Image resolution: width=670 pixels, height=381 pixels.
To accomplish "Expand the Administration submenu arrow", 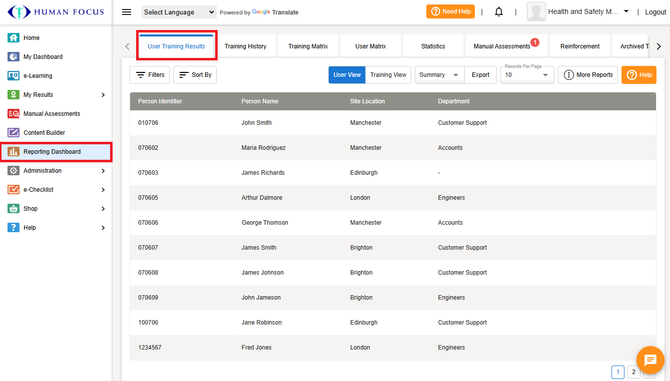I will (x=103, y=171).
